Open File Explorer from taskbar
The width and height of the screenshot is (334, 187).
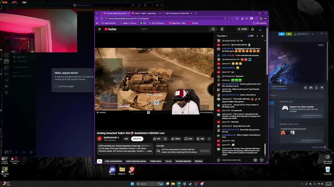(173, 184)
